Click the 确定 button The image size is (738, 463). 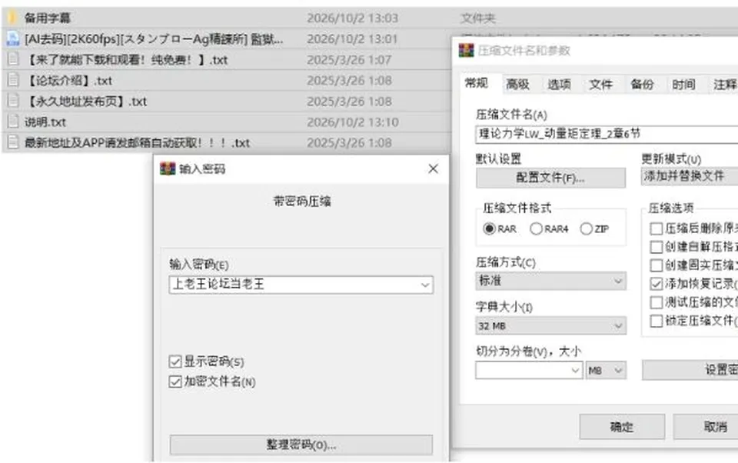[622, 427]
